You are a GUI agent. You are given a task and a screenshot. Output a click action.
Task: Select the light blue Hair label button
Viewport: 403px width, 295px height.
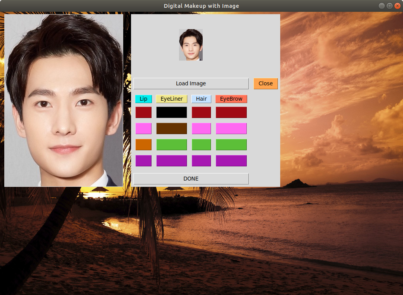(201, 99)
